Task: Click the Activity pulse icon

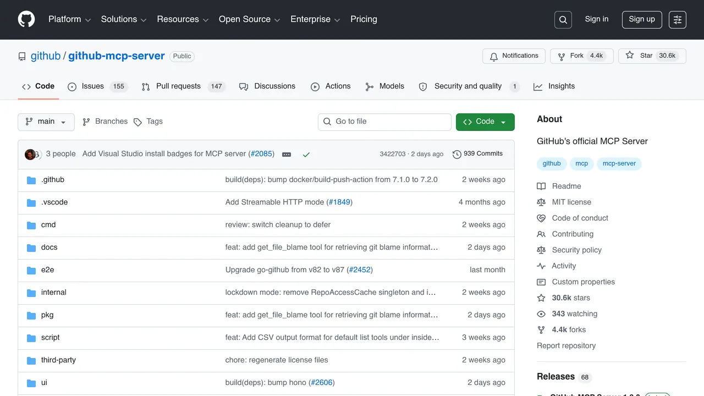Action: pyautogui.click(x=541, y=266)
